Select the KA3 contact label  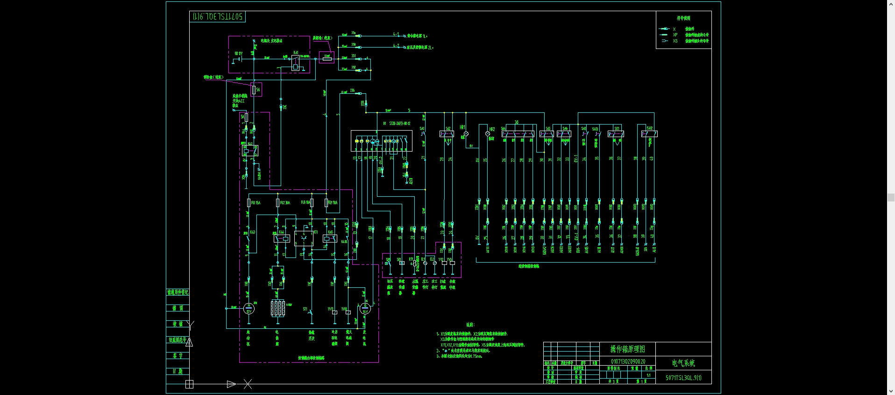tap(253, 232)
